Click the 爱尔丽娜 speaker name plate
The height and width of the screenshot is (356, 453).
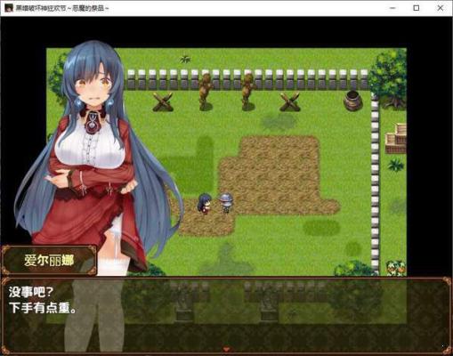49,261
